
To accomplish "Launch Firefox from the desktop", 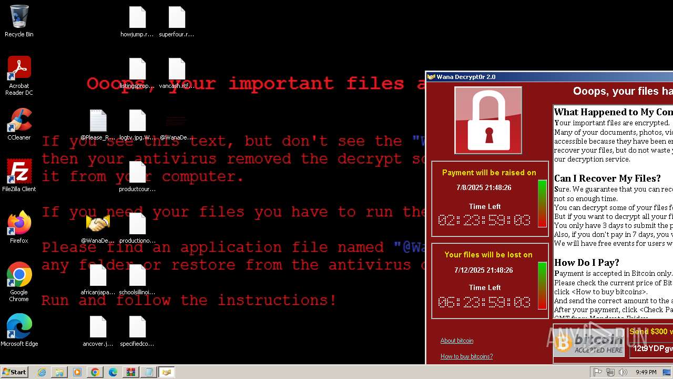I will (19, 227).
